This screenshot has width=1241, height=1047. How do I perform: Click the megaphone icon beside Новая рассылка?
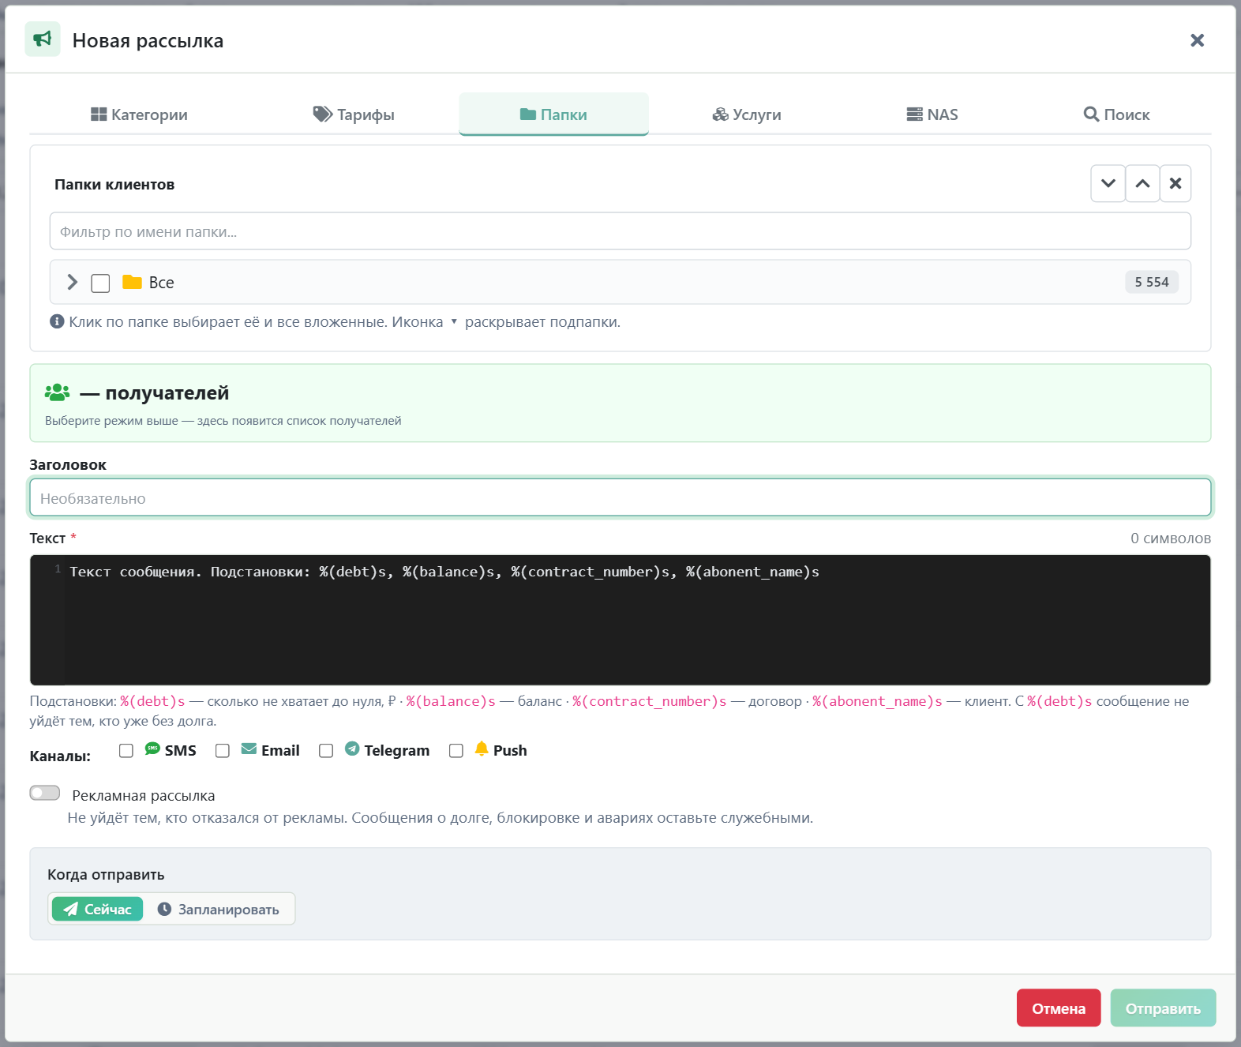coord(43,39)
